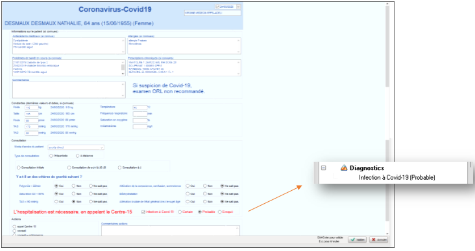
Task: Click the Valider button
Action: pos(357,239)
